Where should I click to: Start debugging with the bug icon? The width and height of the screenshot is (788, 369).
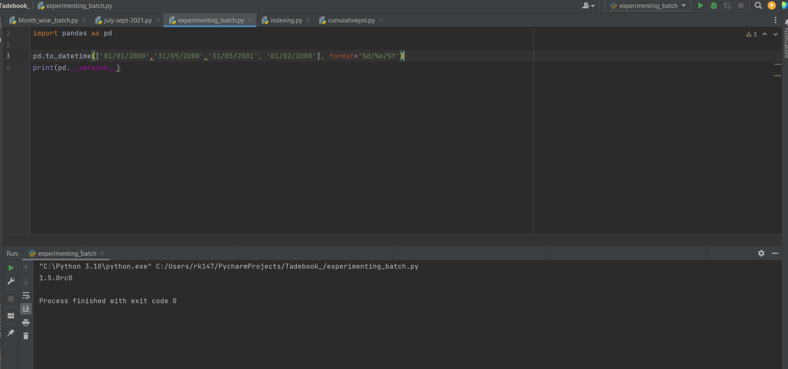(714, 5)
